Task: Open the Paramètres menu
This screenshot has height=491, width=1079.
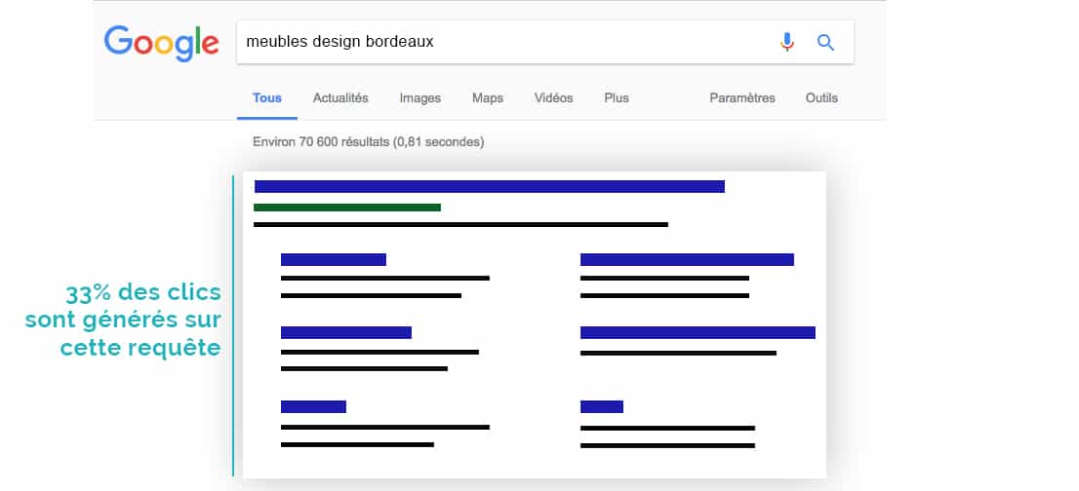Action: coord(741,97)
